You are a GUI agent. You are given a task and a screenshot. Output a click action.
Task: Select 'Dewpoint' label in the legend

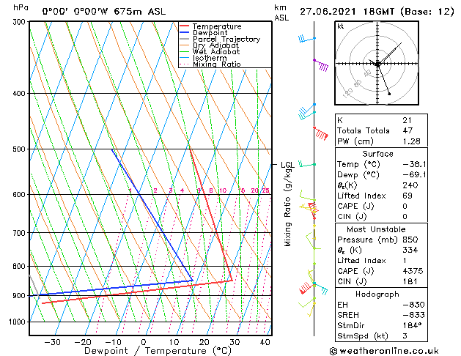(210, 33)
